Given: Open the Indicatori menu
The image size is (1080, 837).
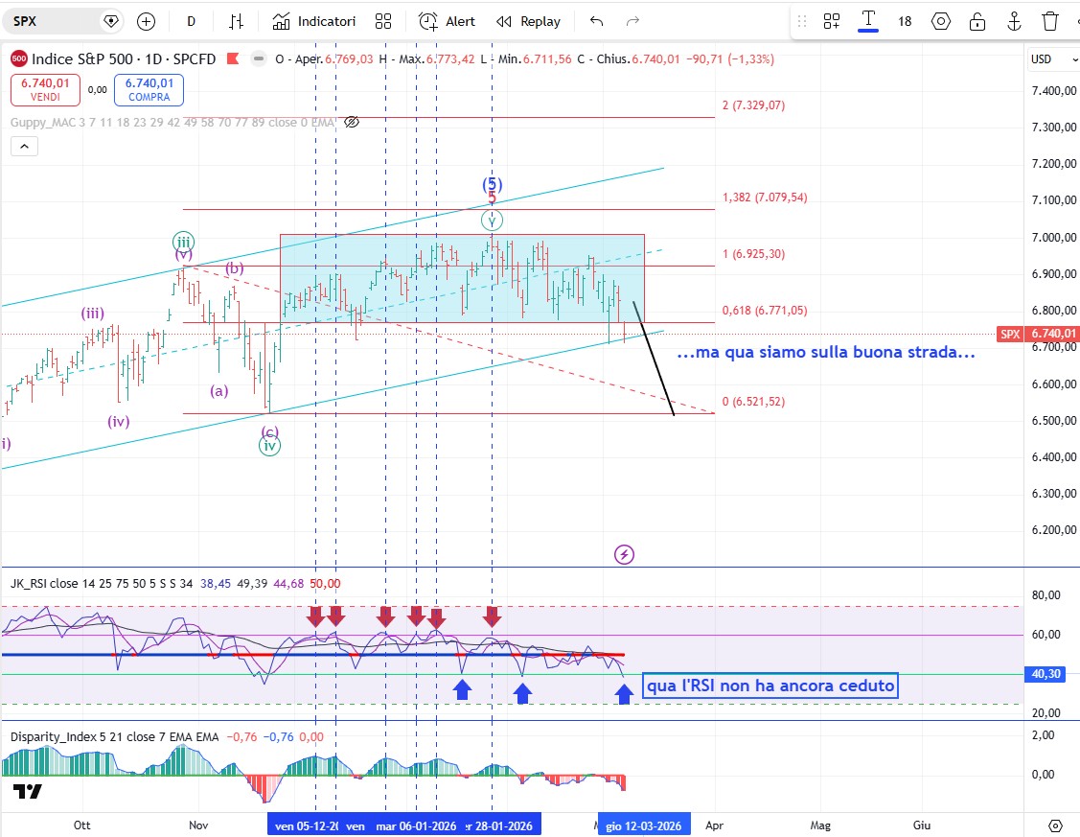Looking at the screenshot, I should pos(313,21).
